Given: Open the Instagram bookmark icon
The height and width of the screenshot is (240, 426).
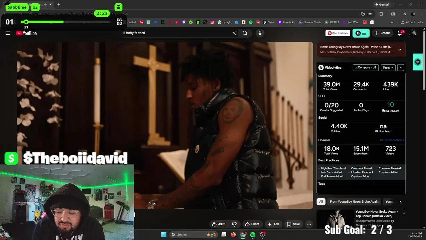Looking at the screenshot, I should coord(212,22).
